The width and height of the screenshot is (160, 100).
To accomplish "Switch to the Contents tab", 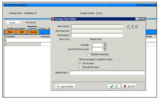I will (32, 28).
